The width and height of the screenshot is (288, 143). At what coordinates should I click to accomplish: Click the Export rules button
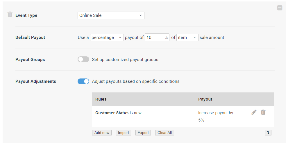tap(143, 133)
